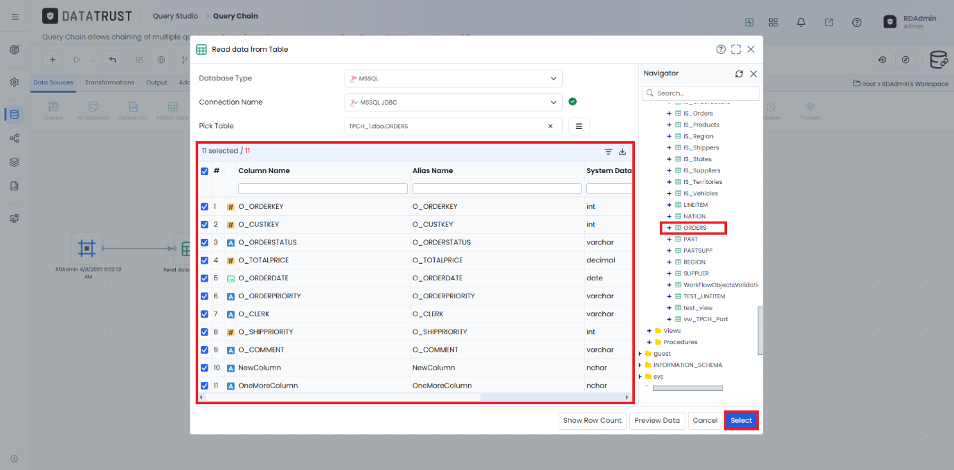Click the Select button
The image size is (954, 470).
(741, 420)
